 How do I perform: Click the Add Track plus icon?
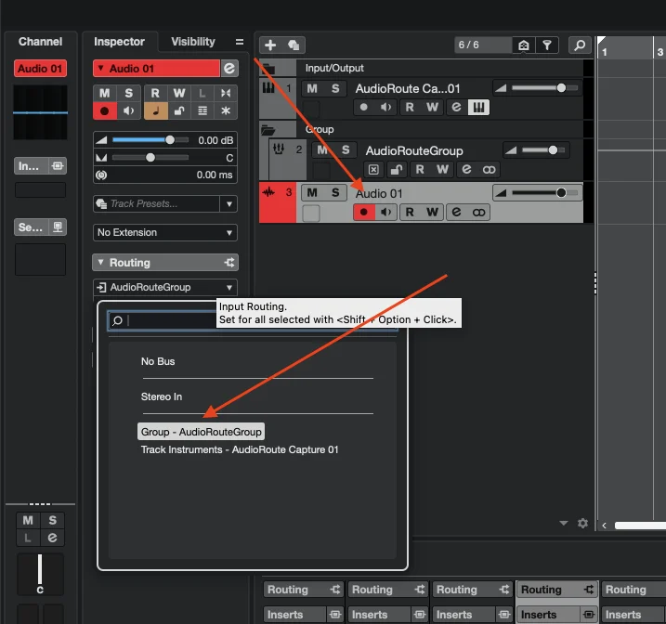coord(270,45)
